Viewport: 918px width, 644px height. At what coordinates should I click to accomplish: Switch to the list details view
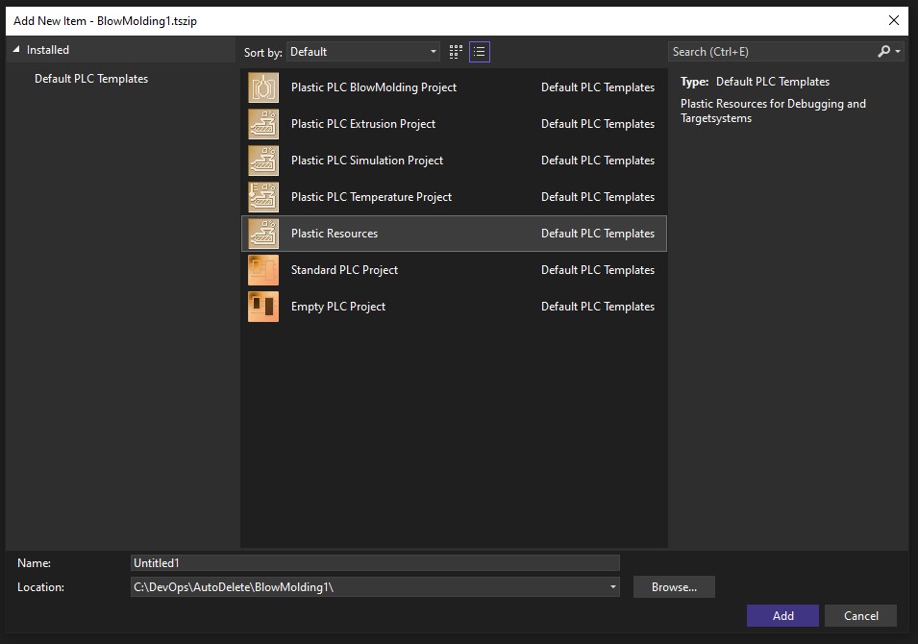[x=480, y=52]
